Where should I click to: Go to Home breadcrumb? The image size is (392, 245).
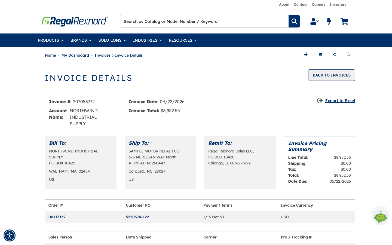tap(50, 55)
